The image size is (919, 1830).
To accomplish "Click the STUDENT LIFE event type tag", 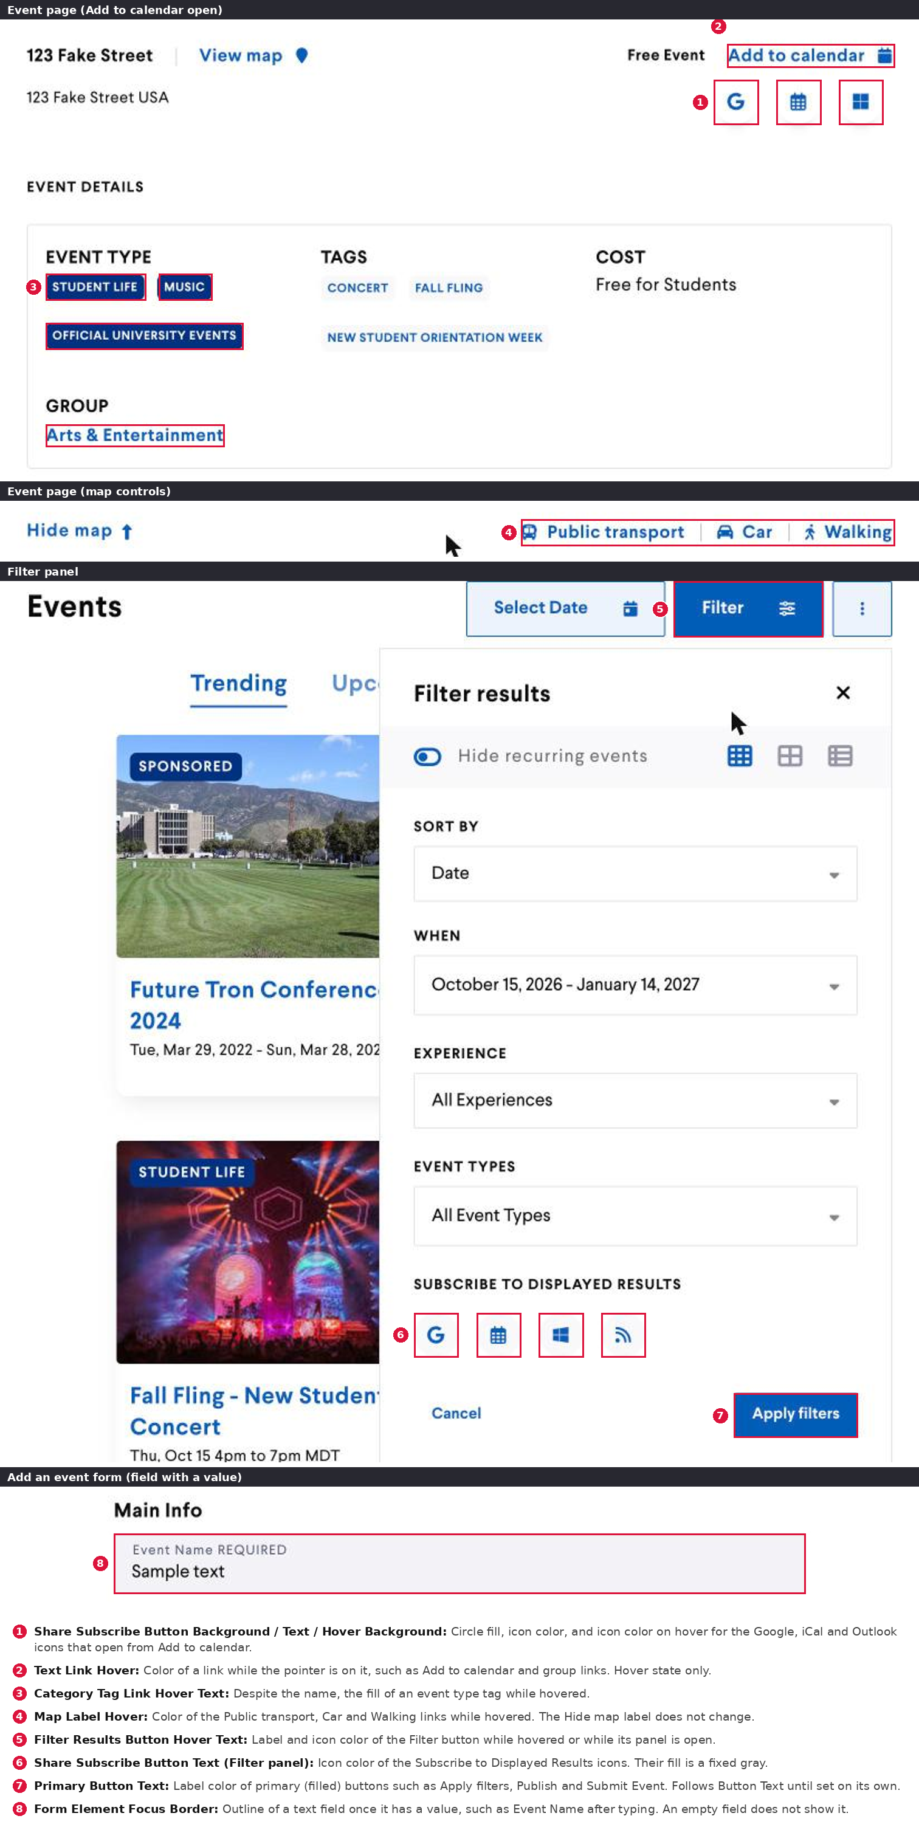I will (95, 287).
